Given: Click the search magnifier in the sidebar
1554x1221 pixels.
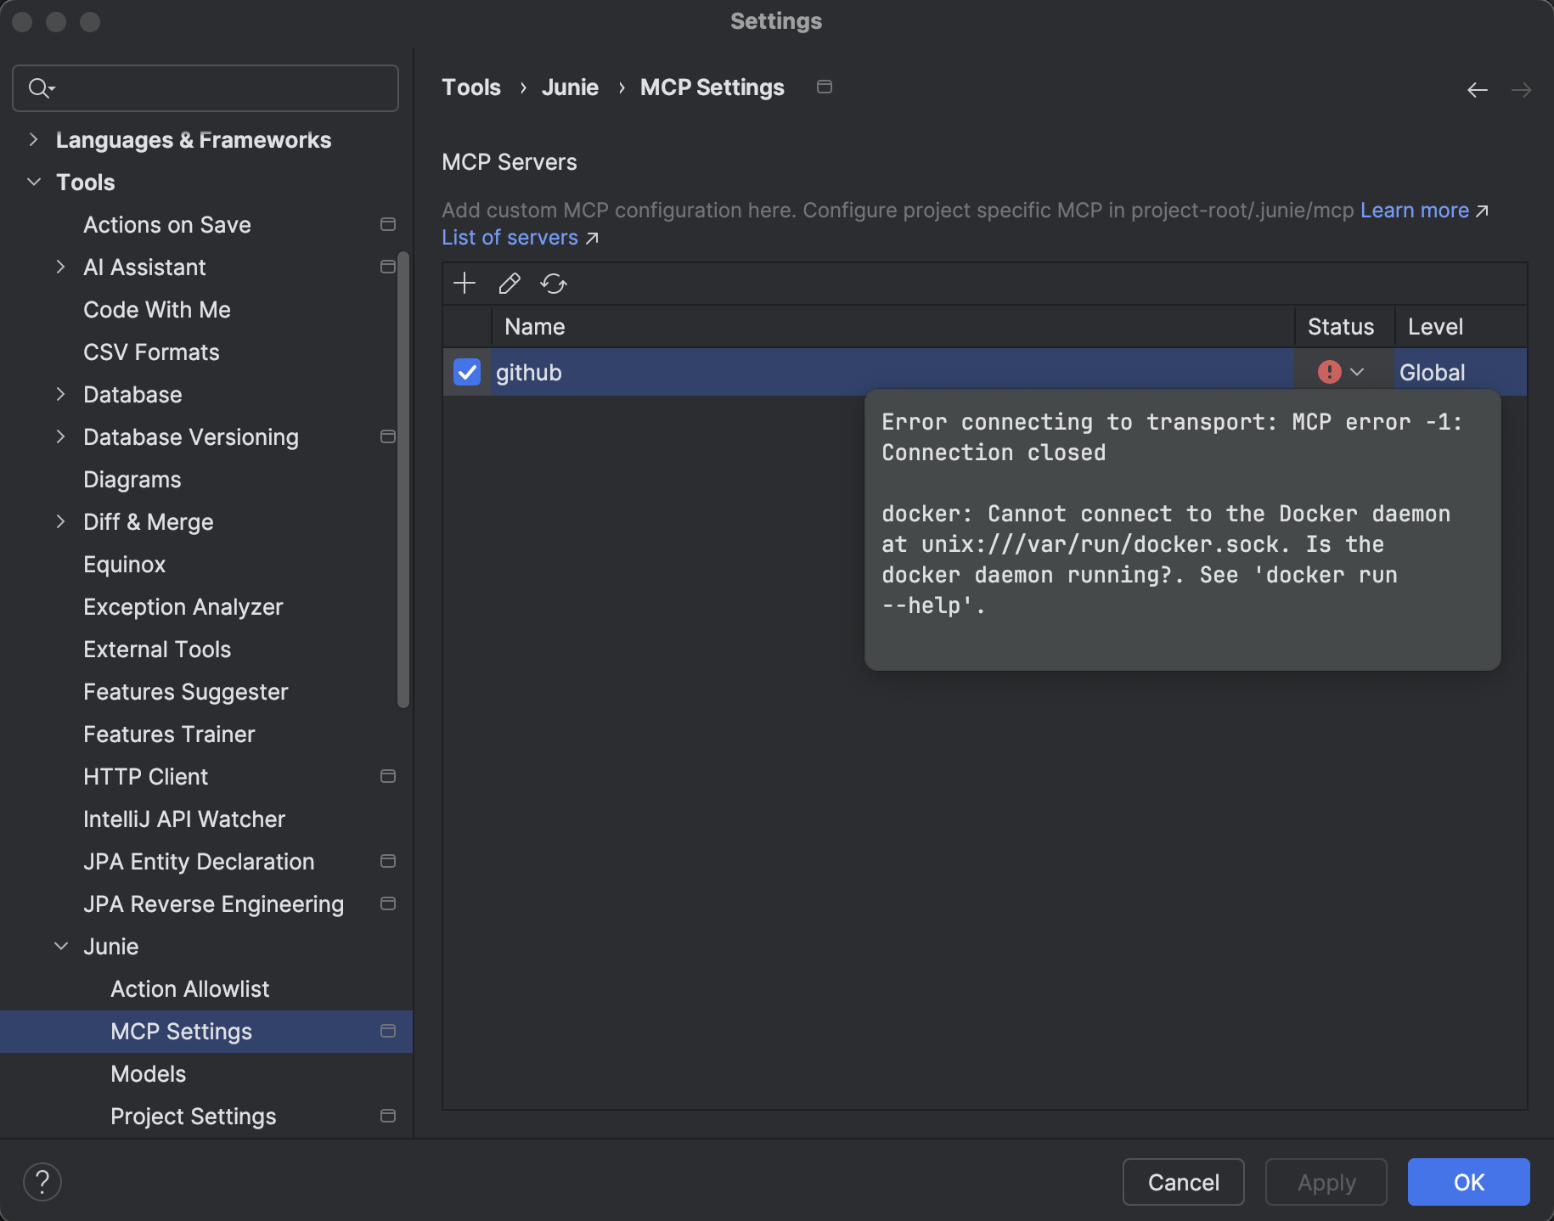Looking at the screenshot, I should (39, 87).
